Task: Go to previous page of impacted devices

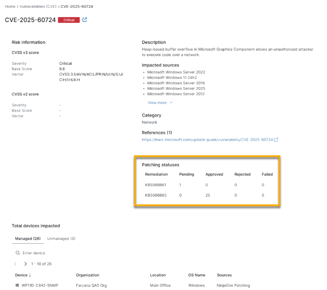Action: coord(15,264)
